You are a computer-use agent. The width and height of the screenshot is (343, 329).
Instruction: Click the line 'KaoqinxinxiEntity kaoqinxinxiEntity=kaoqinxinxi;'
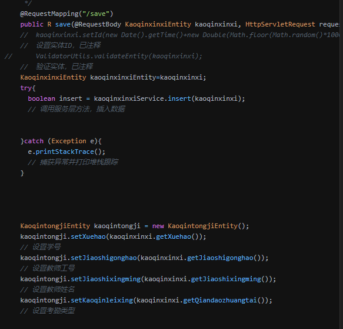point(113,77)
